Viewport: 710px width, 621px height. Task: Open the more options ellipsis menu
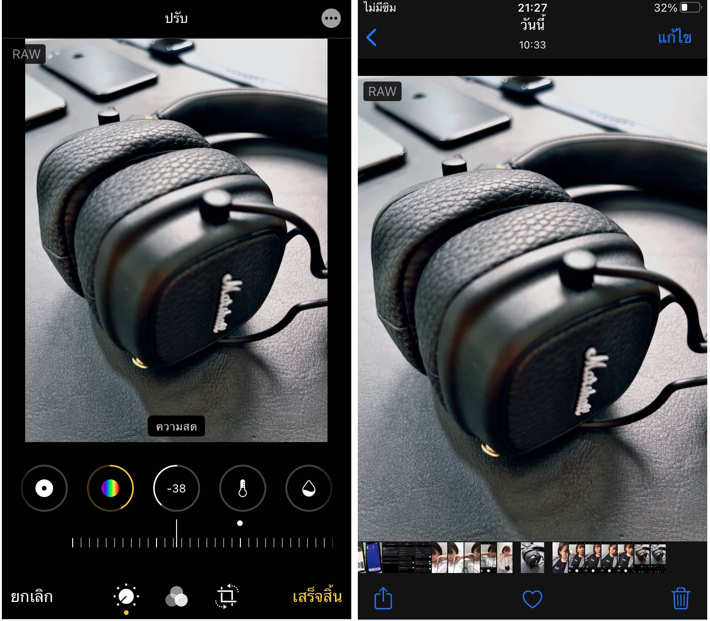pyautogui.click(x=331, y=19)
